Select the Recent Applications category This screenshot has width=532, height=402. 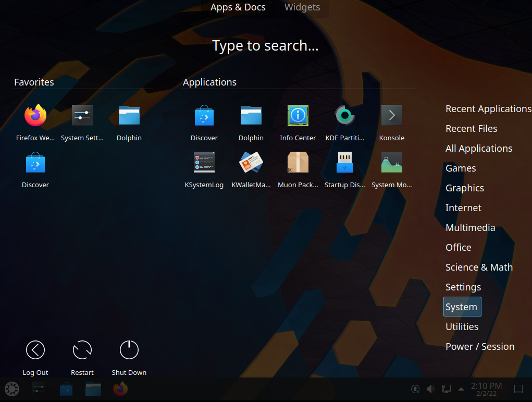488,108
